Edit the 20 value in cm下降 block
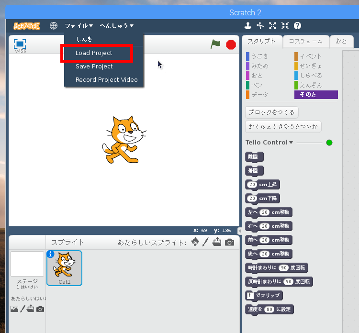Image resolution: width=359 pixels, height=333 pixels. click(252, 199)
